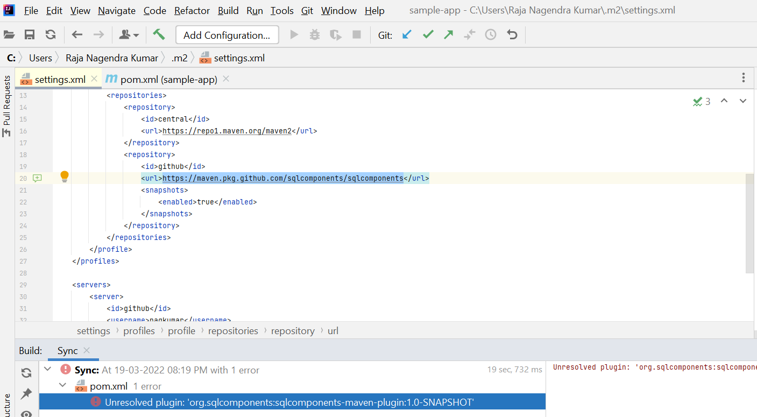Open the Git menu

(307, 11)
